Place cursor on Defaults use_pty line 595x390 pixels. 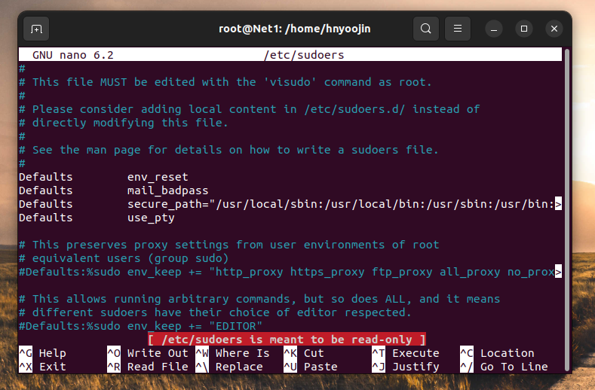[x=97, y=218]
